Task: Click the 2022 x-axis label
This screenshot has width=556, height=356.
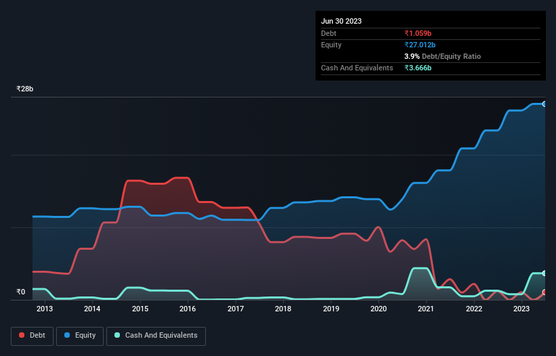Action: pyautogui.click(x=474, y=309)
